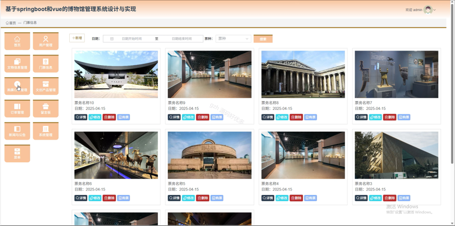
Task: Click 修改 on 票务名称4 card
Action: point(282,198)
